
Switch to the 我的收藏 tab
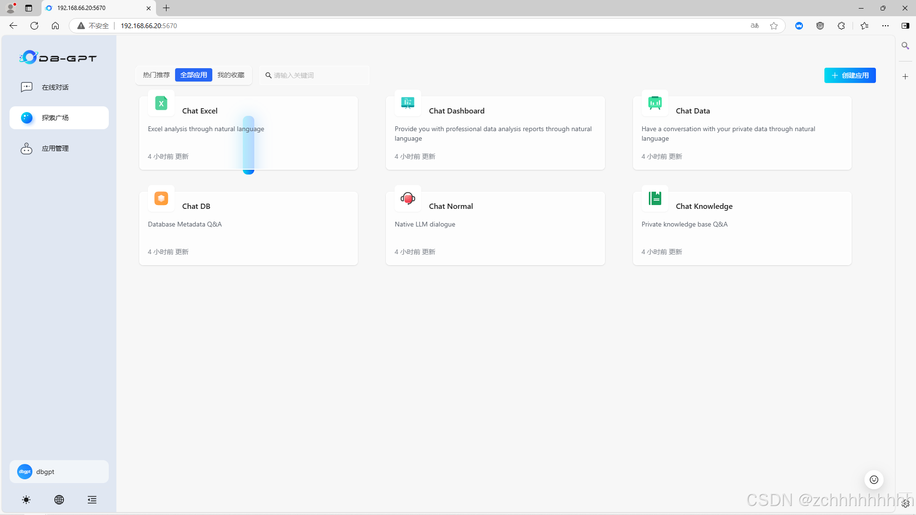[231, 75]
